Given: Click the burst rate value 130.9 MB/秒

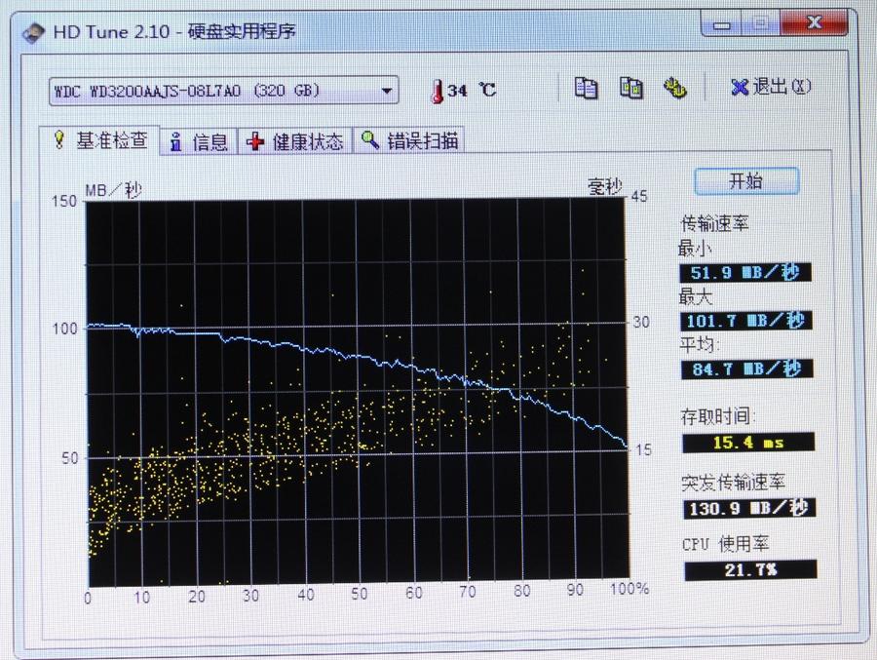Looking at the screenshot, I should tap(749, 508).
